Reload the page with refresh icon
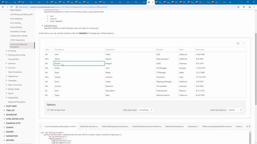 12,7
